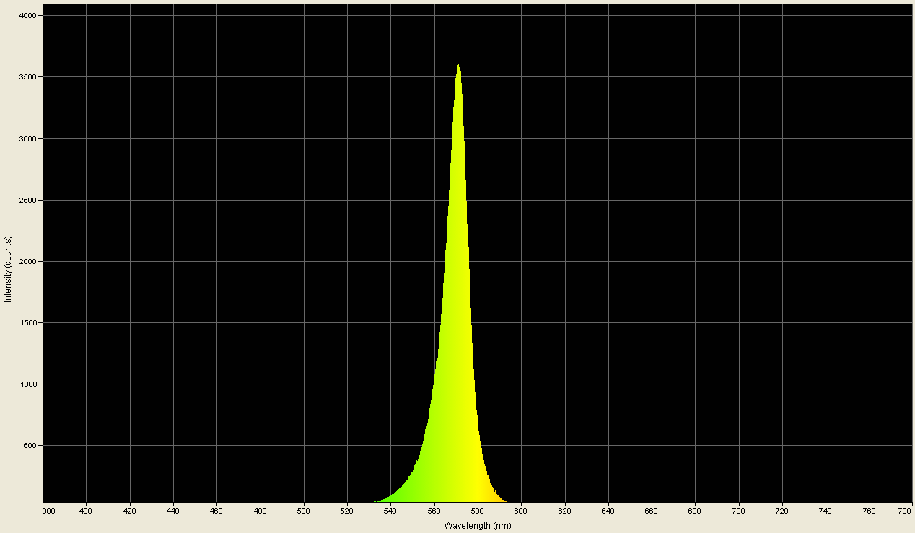Select the Wavelength (nm) axis label
Image resolution: width=915 pixels, height=533 pixels.
click(x=477, y=526)
